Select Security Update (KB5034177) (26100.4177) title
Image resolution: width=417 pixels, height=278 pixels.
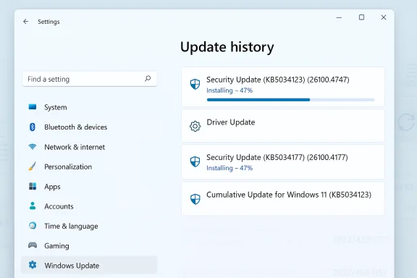[x=277, y=157]
